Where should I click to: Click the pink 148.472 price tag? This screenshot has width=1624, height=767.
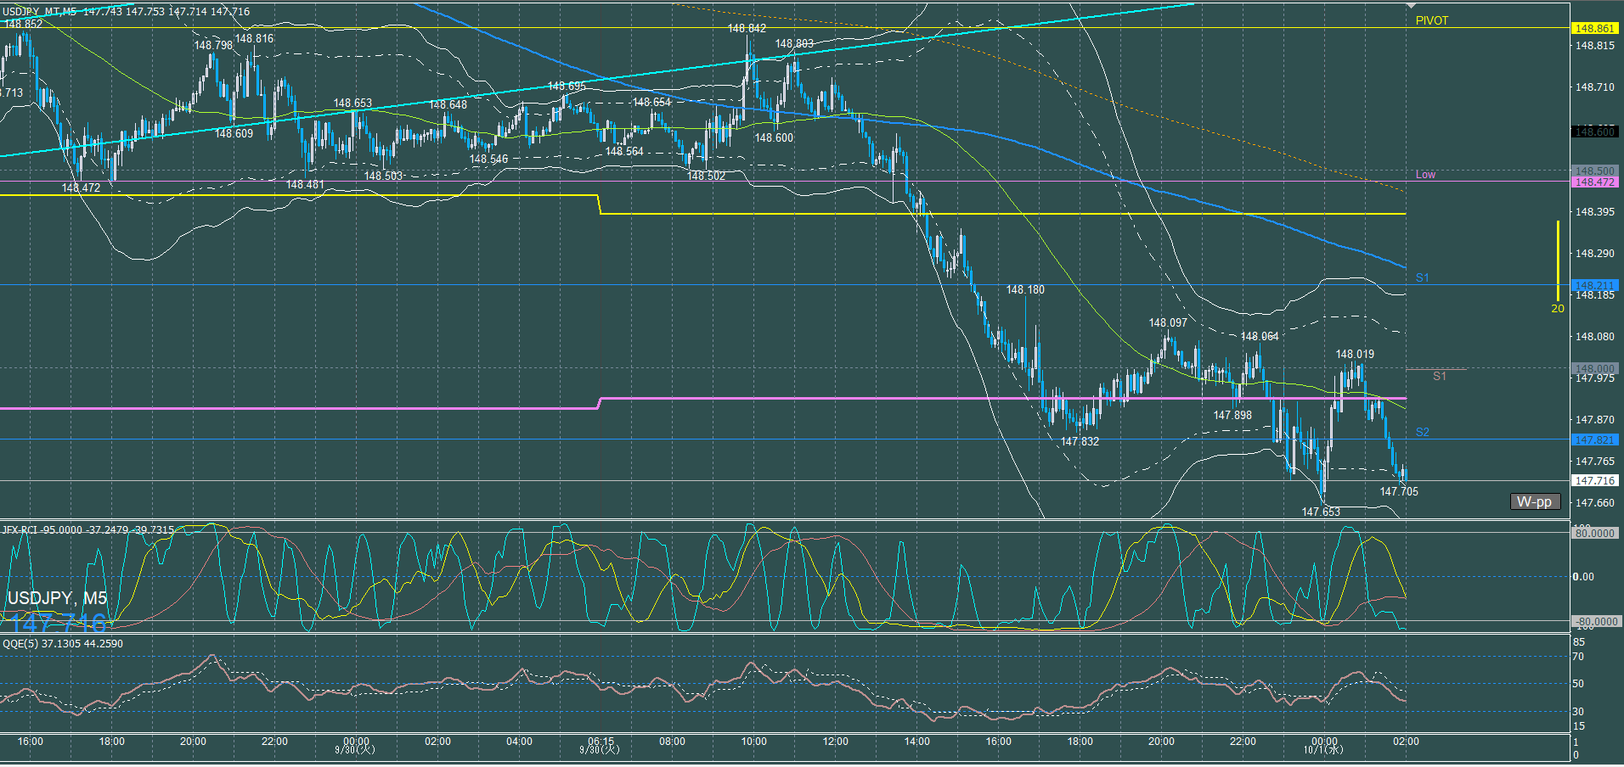point(1594,182)
